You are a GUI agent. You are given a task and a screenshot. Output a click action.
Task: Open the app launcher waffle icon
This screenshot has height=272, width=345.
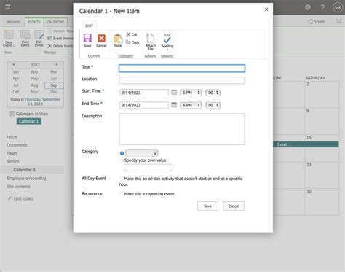point(8,7)
